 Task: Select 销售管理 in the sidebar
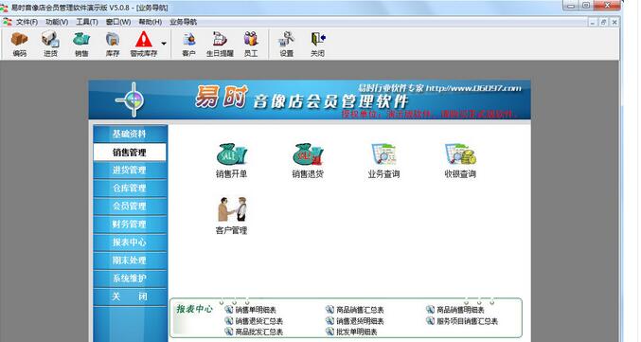pyautogui.click(x=130, y=153)
